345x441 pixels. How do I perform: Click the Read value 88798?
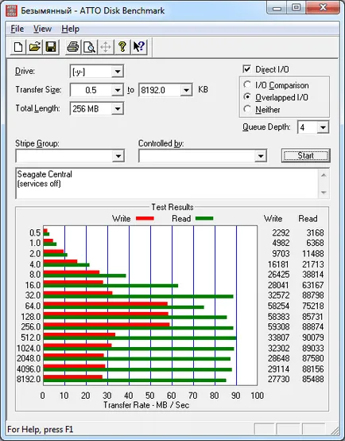[313, 295]
